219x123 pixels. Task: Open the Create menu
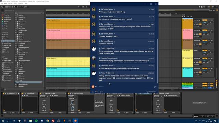10,4
